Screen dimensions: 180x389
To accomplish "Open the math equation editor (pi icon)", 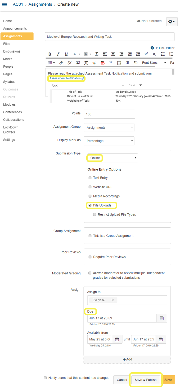I will (x=86, y=63).
